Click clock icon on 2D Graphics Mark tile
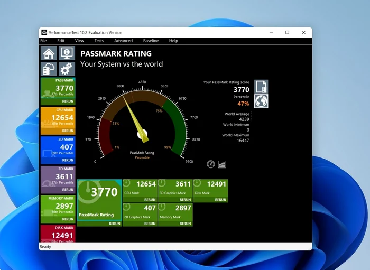The height and width of the screenshot is (270, 370). point(127,207)
